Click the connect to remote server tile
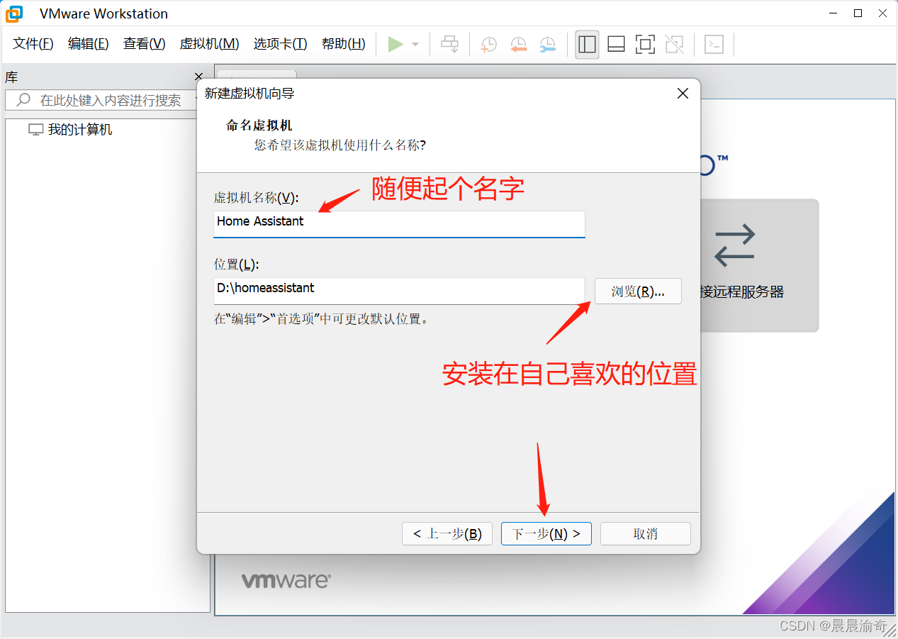This screenshot has width=898, height=639. tap(758, 265)
